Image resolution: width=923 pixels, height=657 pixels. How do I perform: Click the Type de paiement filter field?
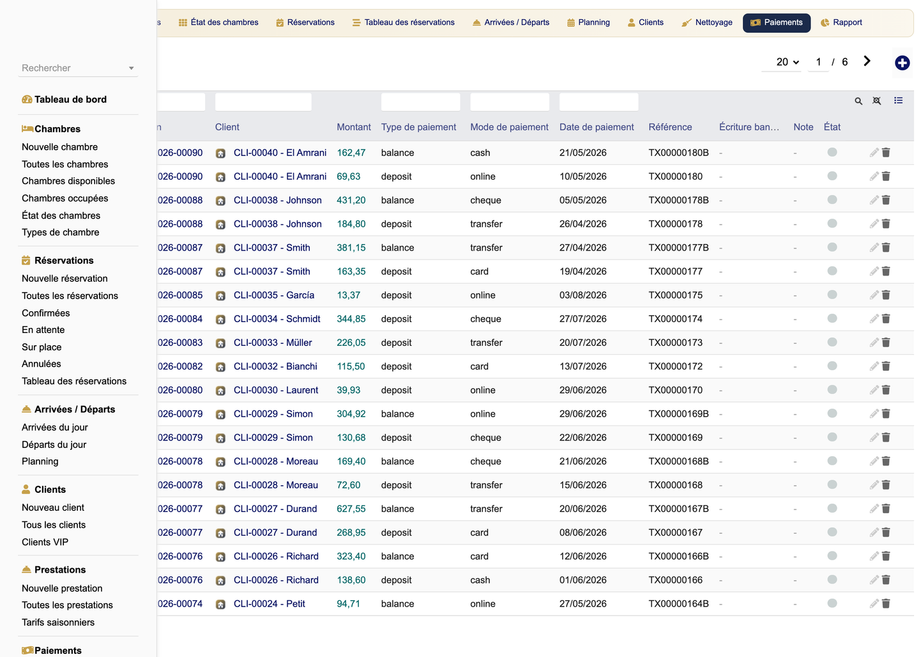[420, 102]
